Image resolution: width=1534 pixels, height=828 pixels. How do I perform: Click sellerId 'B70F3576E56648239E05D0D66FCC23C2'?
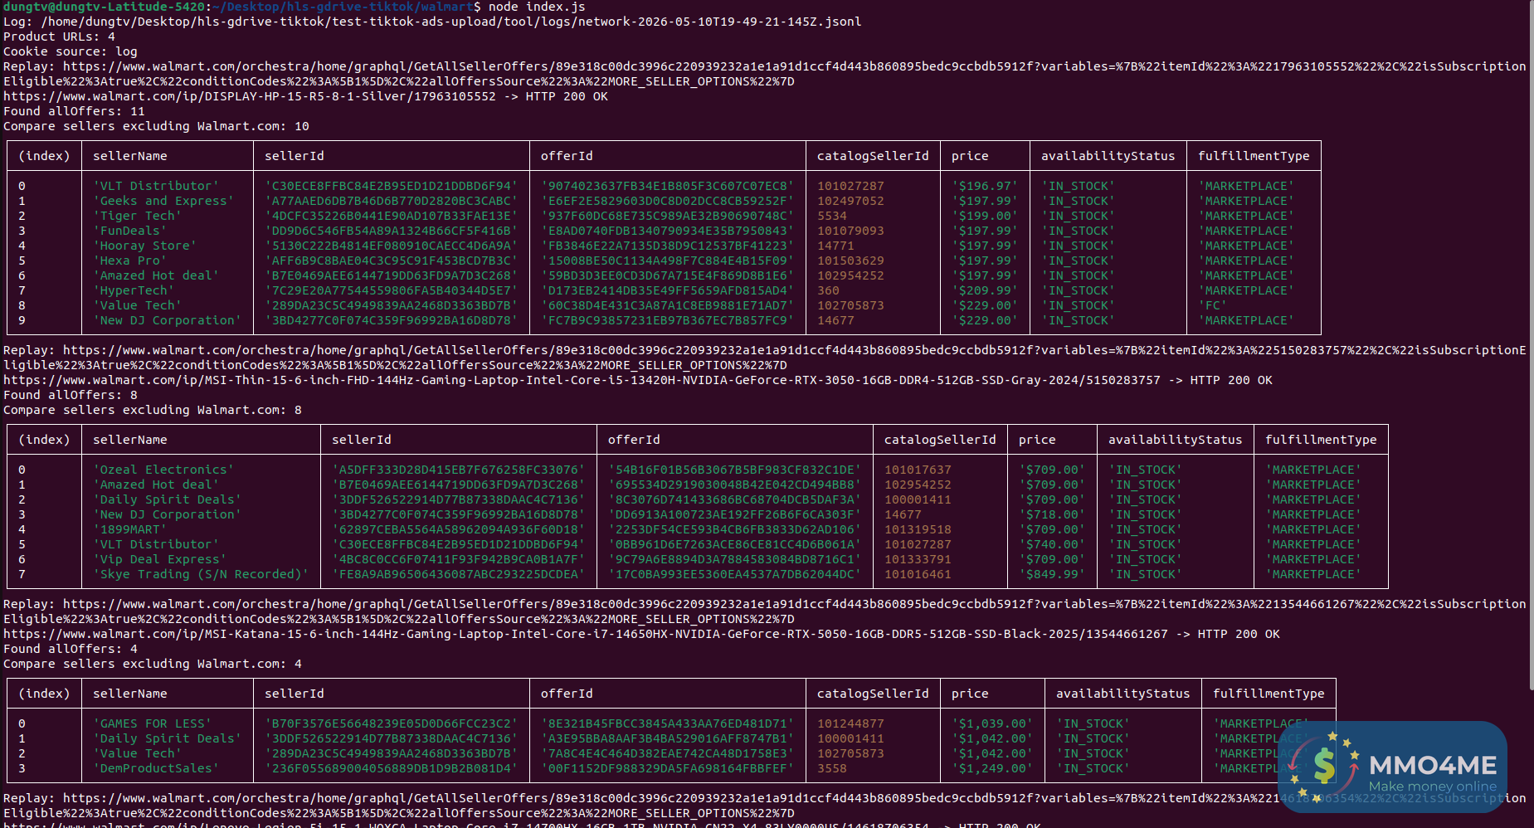click(x=392, y=723)
